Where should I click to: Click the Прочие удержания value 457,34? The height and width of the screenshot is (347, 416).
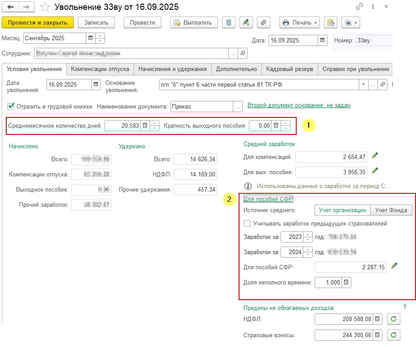[x=196, y=189]
